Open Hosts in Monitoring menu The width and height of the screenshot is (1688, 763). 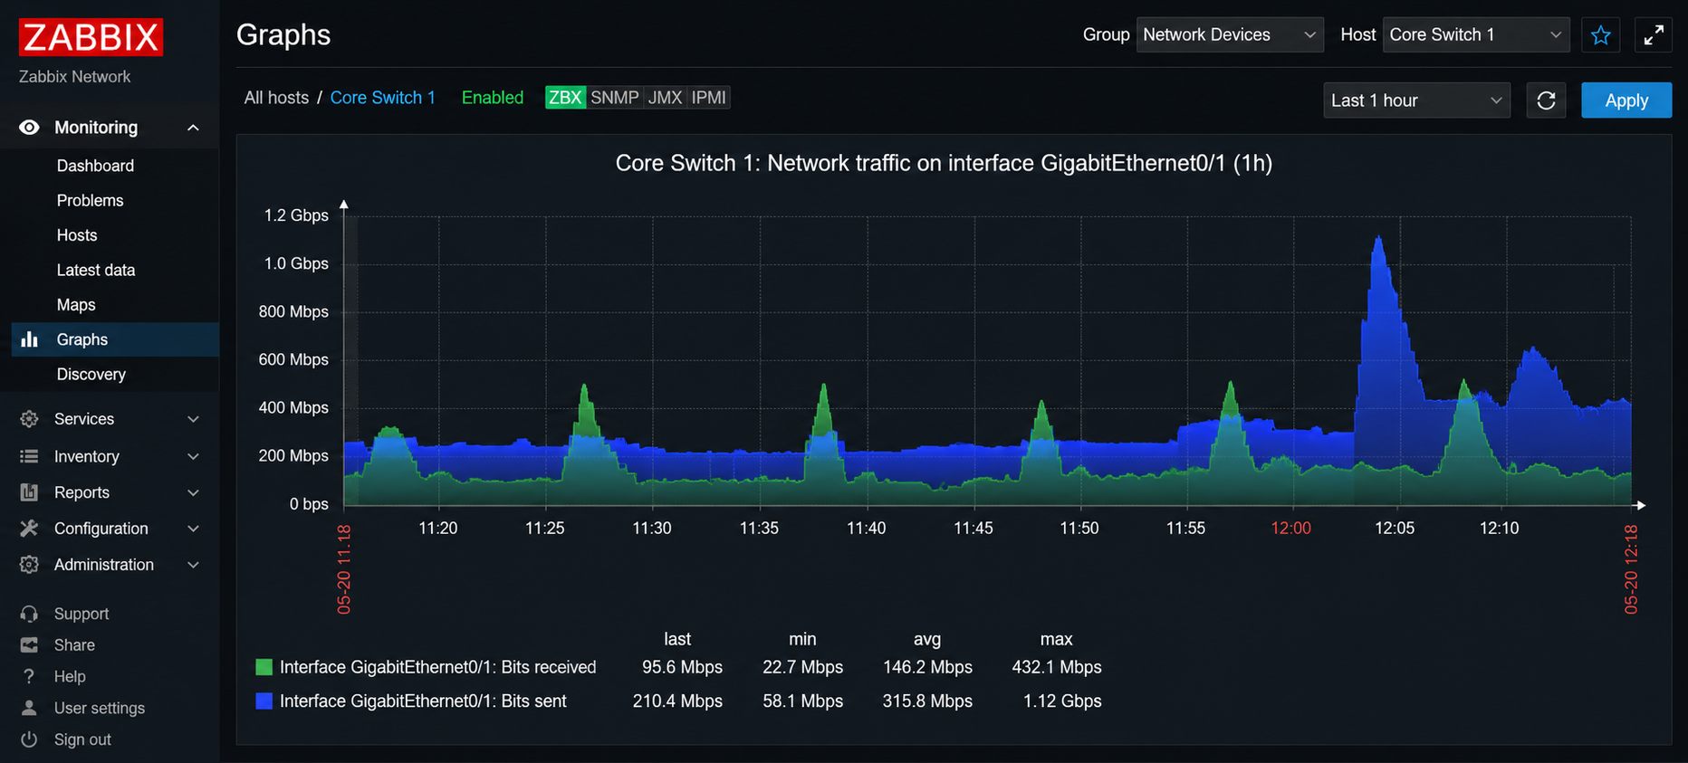click(x=77, y=235)
